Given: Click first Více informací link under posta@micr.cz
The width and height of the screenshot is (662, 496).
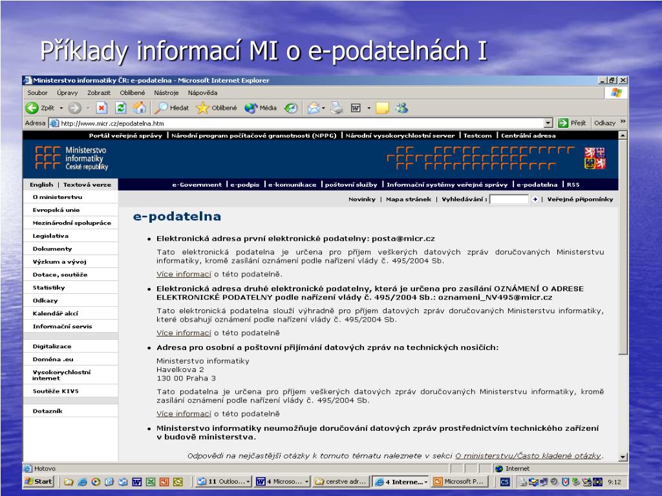Looking at the screenshot, I should (x=184, y=274).
